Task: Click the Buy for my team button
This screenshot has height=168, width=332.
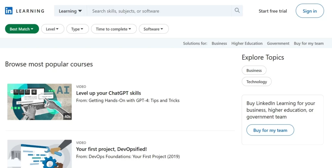Action: pyautogui.click(x=270, y=130)
